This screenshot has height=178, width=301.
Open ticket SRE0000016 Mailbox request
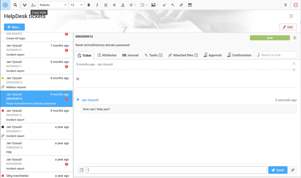(x=36, y=83)
